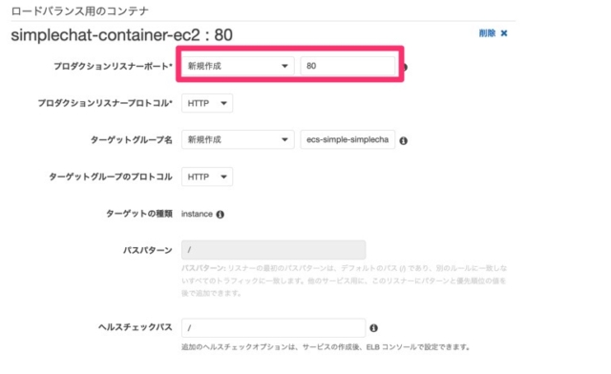Open production listener protocol HTTP dropdown
The width and height of the screenshot is (611, 374).
207,103
